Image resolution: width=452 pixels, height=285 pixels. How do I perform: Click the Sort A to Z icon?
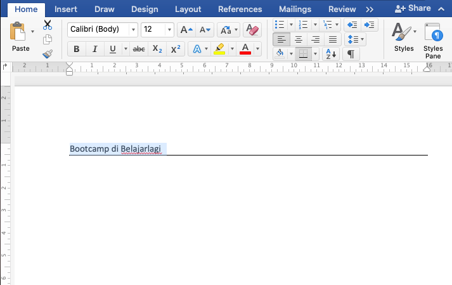pyautogui.click(x=331, y=54)
